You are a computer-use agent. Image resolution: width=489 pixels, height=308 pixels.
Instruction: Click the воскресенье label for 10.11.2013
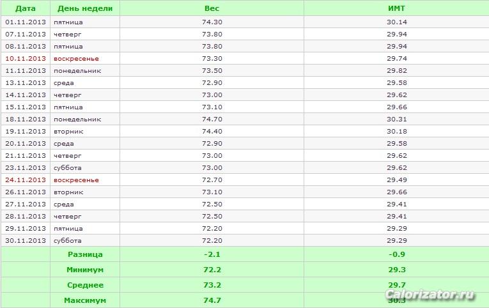pos(76,59)
